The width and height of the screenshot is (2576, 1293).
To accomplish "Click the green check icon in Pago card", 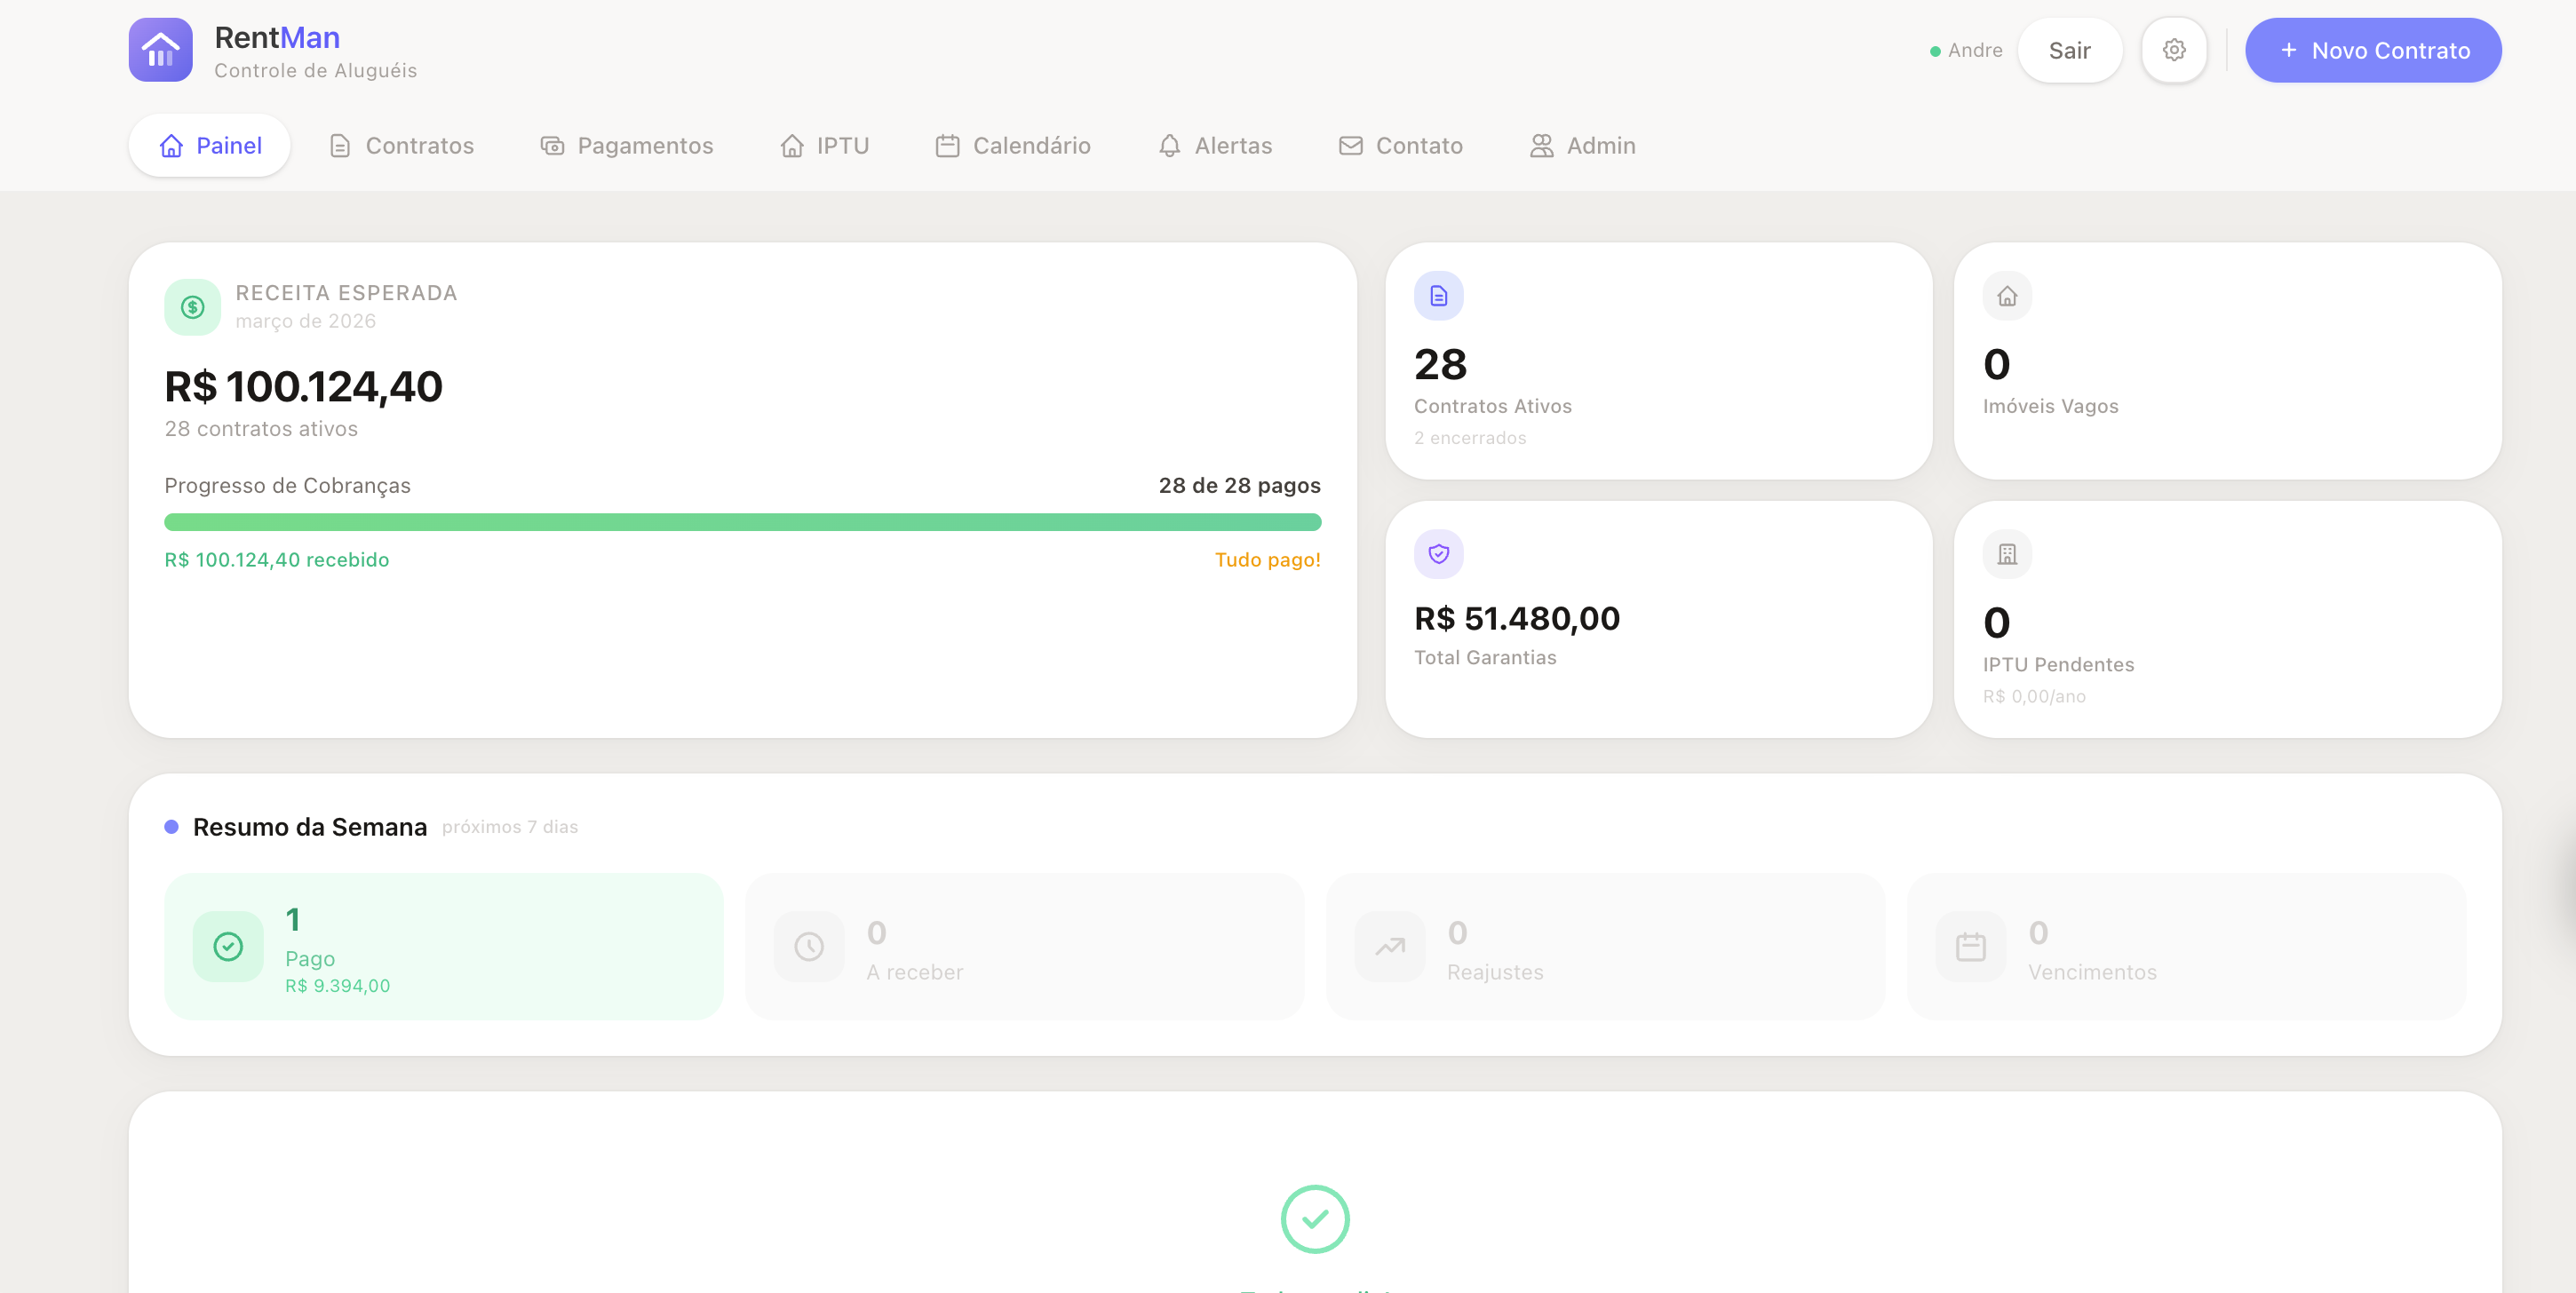I will point(228,946).
